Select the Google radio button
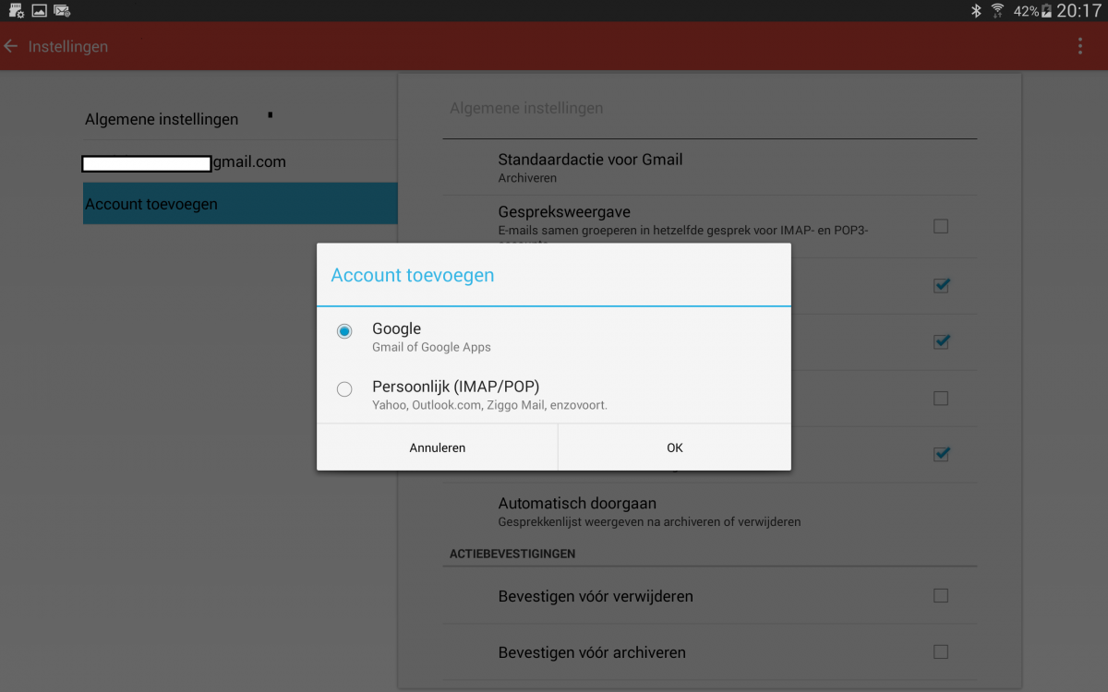This screenshot has width=1108, height=692. tap(344, 331)
